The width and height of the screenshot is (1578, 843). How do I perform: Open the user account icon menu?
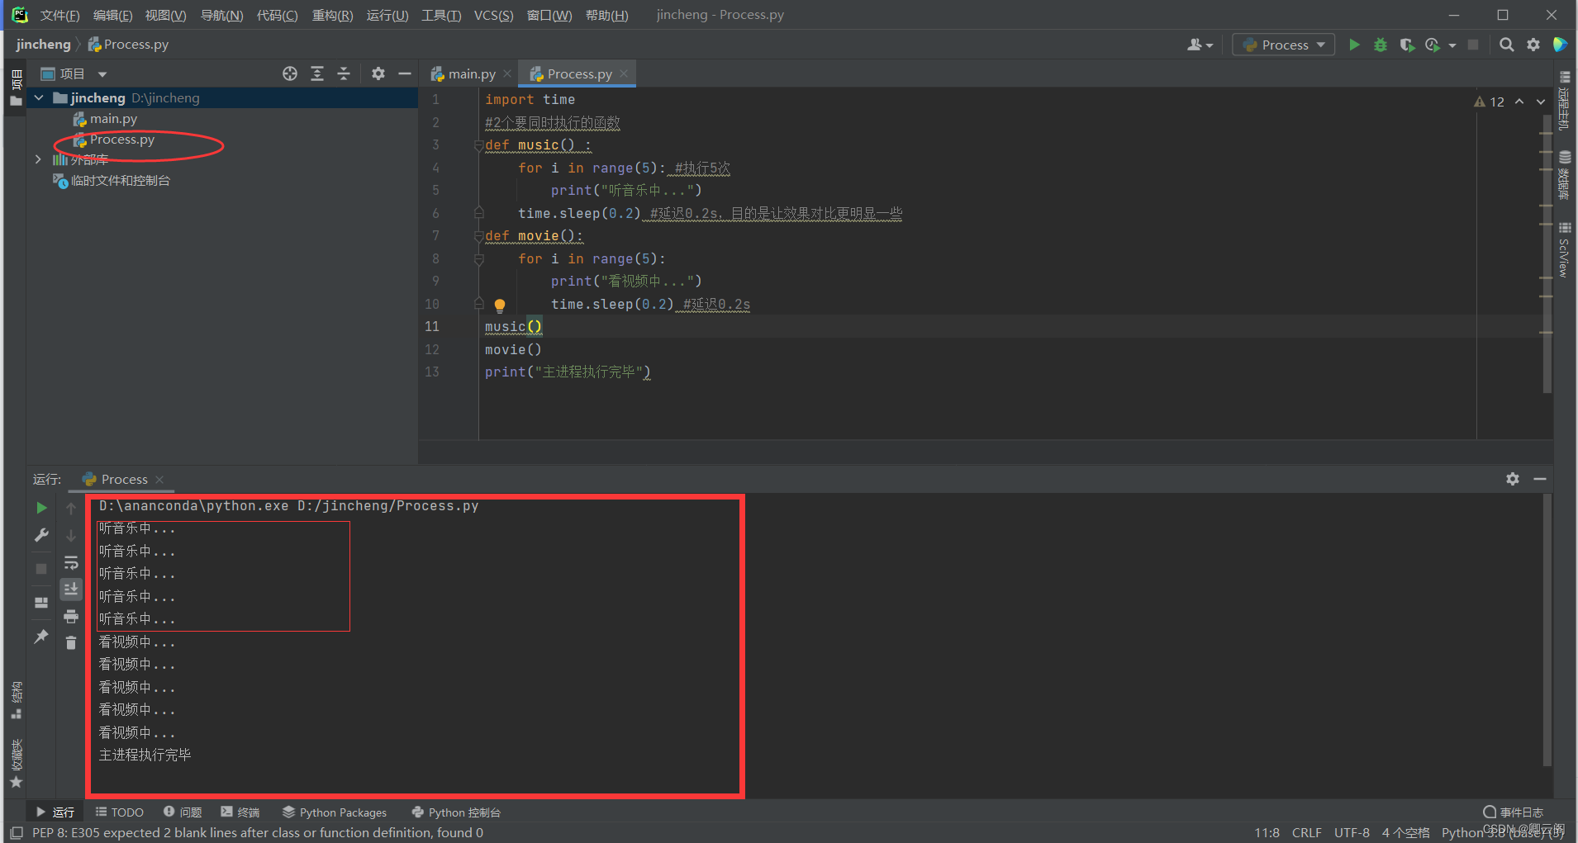(1200, 45)
